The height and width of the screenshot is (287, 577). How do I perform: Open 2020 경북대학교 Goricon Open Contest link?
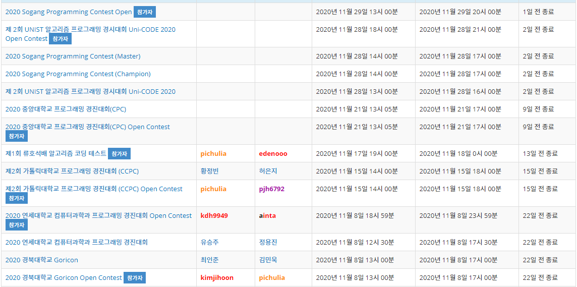click(64, 277)
